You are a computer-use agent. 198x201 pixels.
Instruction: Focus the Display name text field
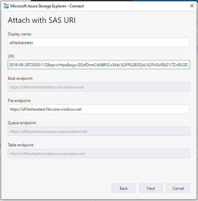[99, 42]
